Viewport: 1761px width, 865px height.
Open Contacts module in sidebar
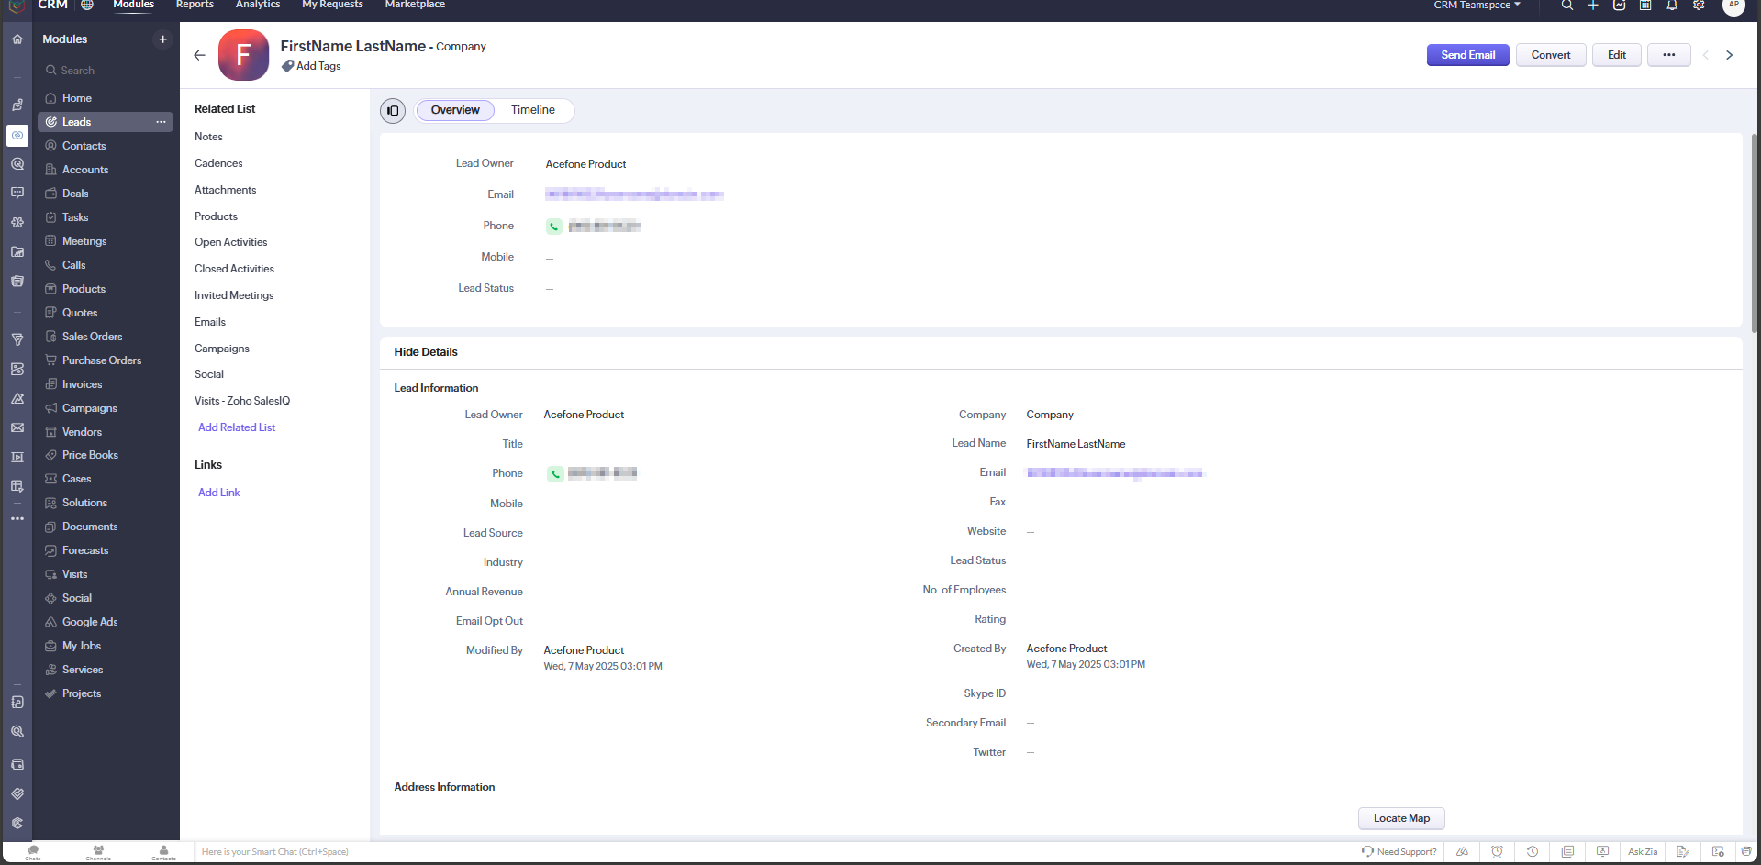pyautogui.click(x=84, y=146)
